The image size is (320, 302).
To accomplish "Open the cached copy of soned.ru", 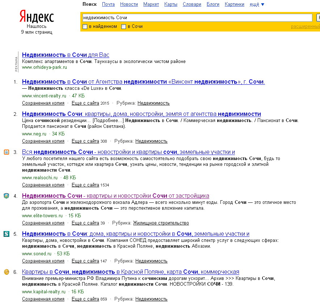I will pos(43,261).
